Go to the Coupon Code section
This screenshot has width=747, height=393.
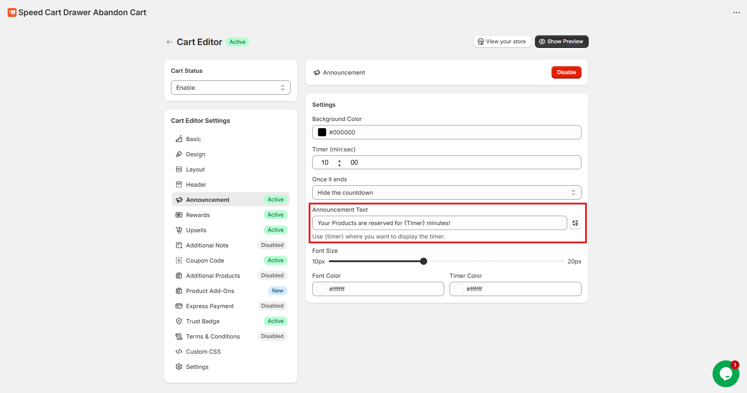tap(205, 260)
